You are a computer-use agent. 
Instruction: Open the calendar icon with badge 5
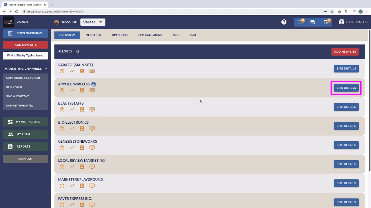(326, 22)
